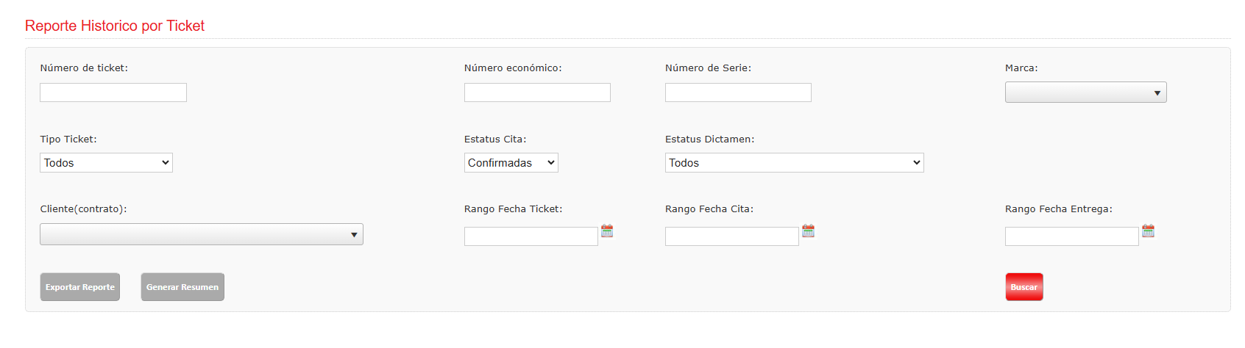The width and height of the screenshot is (1245, 348).
Task: Focus the Número económico input field
Action: coord(537,93)
